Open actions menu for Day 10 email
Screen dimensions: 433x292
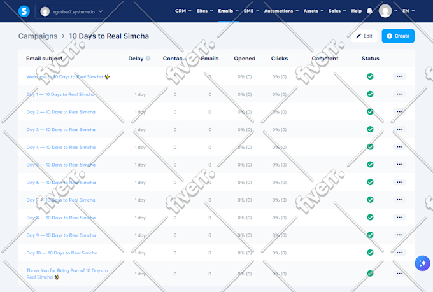coord(399,253)
